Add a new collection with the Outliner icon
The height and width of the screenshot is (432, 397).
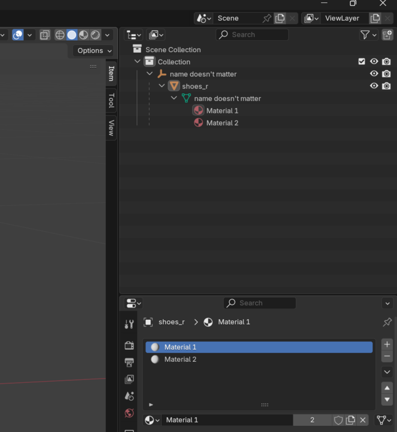pyautogui.click(x=387, y=35)
